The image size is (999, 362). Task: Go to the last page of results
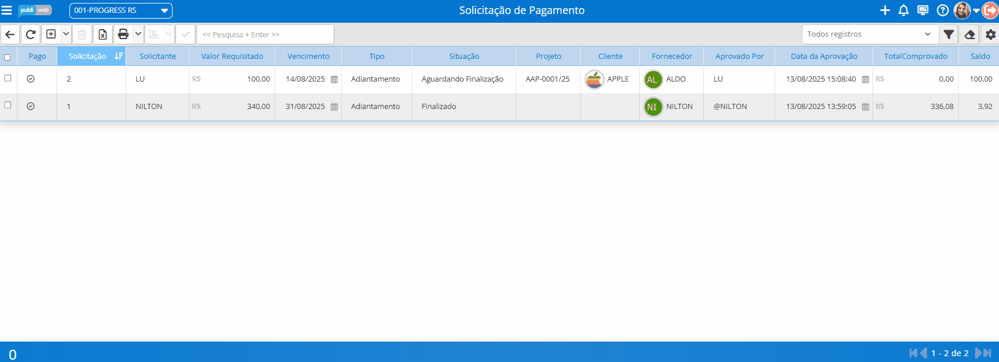(x=987, y=353)
